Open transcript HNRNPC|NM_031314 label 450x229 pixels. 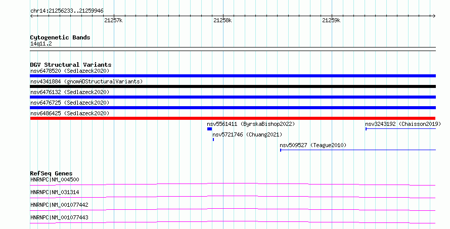click(x=55, y=192)
